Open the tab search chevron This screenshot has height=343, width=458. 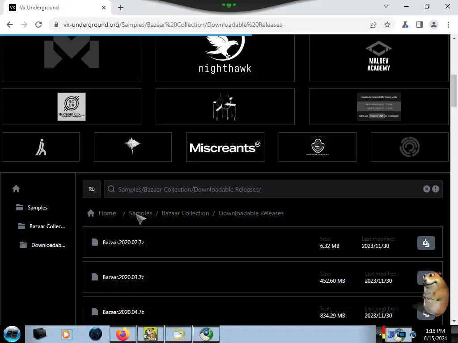(386, 6)
